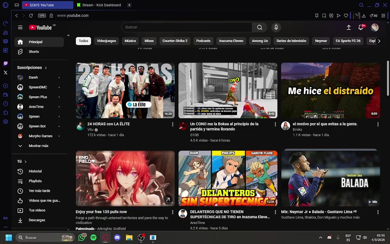Select the Counter-Strike 2 chip
Image resolution: width=390 pixels, height=244 pixels.
pyautogui.click(x=175, y=41)
